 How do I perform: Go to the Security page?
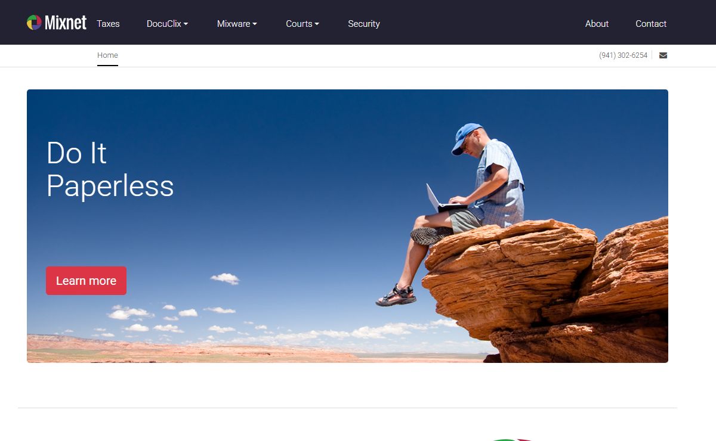364,24
